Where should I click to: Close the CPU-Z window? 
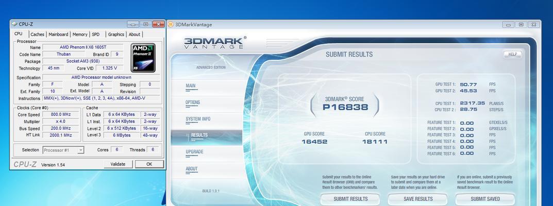pyautogui.click(x=158, y=24)
